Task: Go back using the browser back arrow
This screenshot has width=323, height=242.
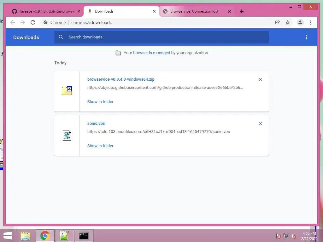Action: [x=13, y=22]
